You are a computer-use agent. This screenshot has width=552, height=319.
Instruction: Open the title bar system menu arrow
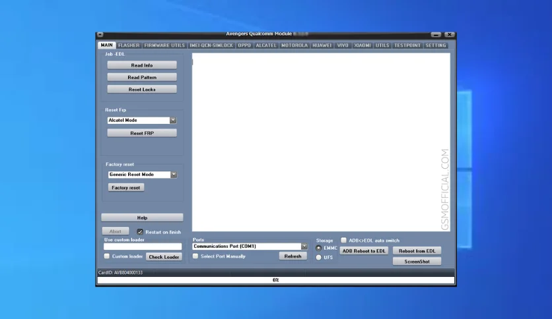(x=100, y=34)
